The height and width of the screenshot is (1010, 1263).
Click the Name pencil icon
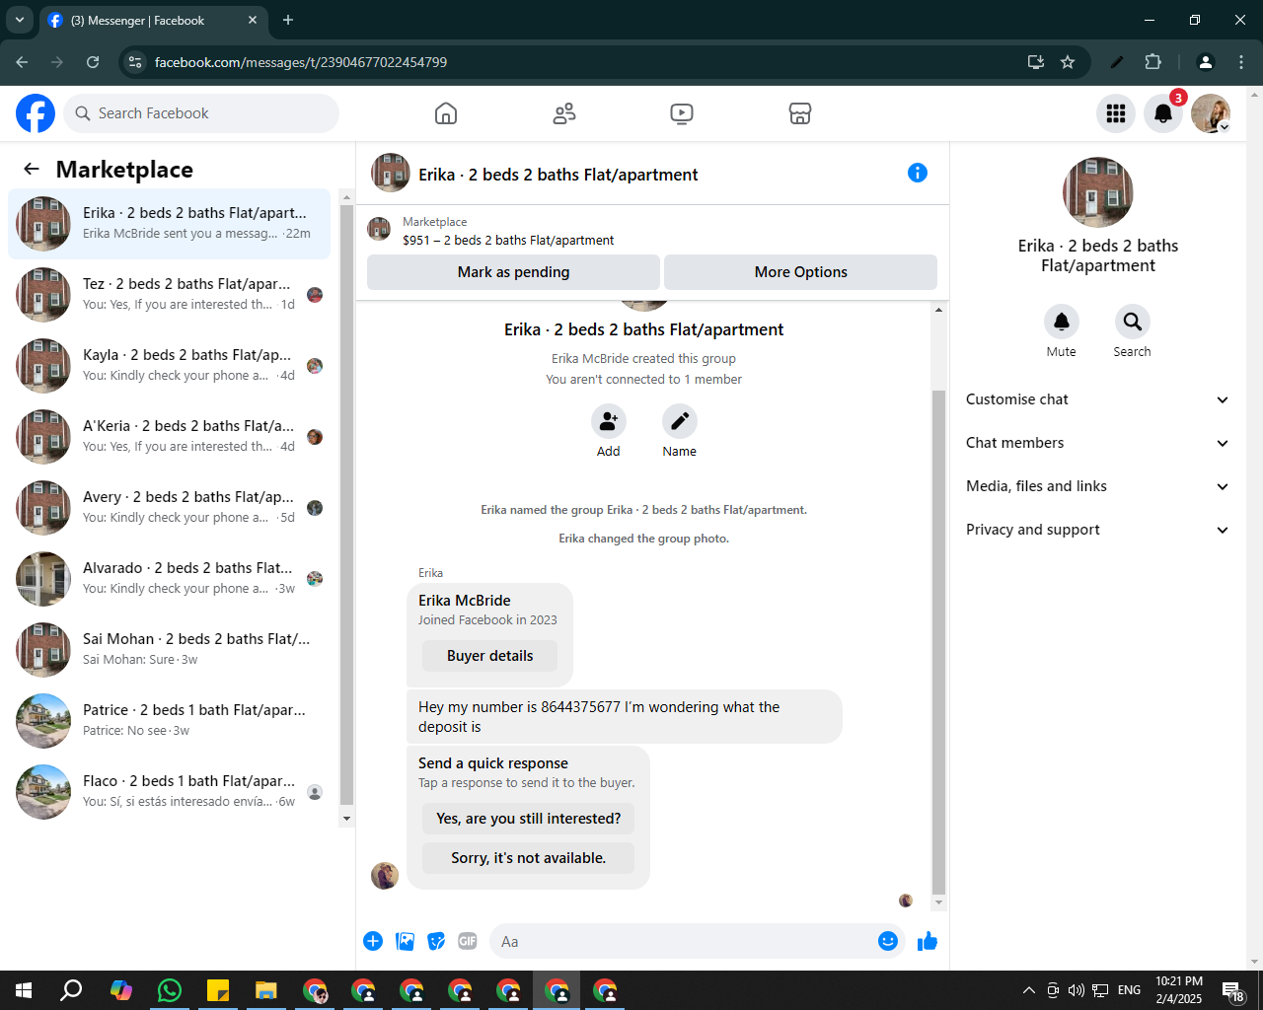[680, 421]
